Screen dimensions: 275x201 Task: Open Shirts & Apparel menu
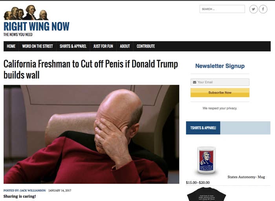pyautogui.click(x=73, y=46)
